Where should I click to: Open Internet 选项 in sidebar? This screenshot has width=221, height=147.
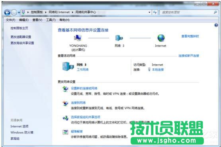click(20, 126)
